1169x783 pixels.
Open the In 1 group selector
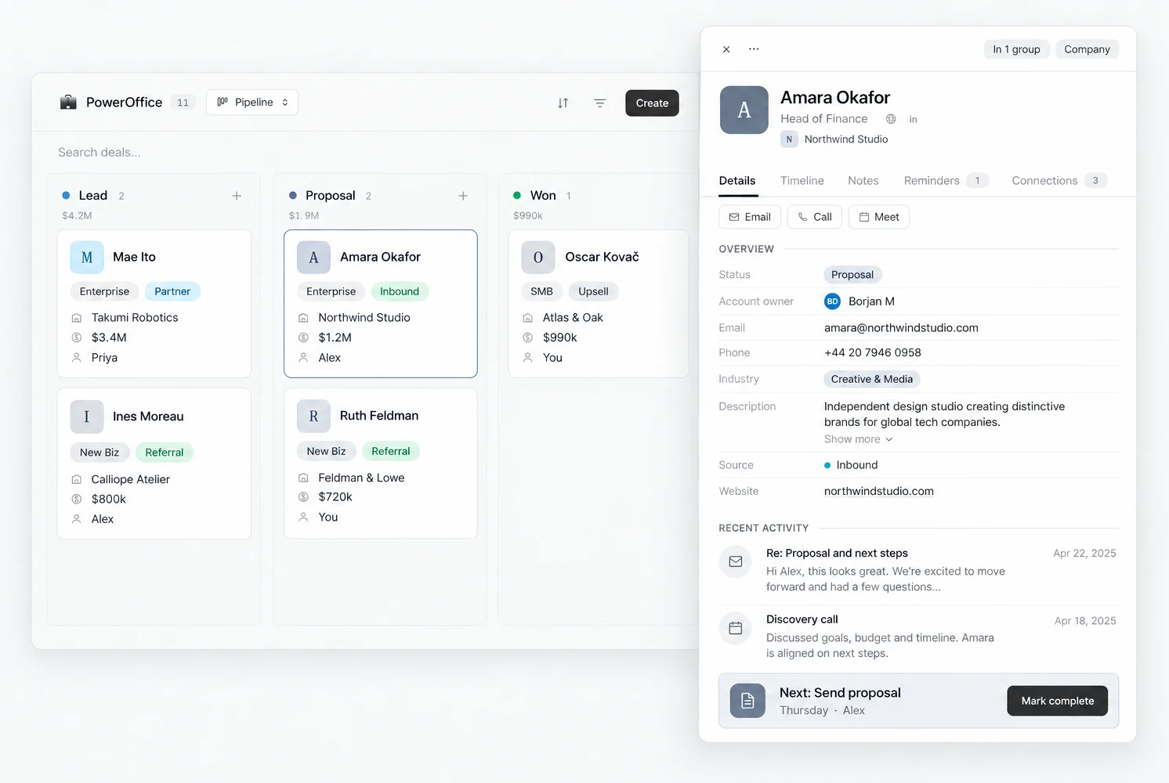click(1016, 49)
